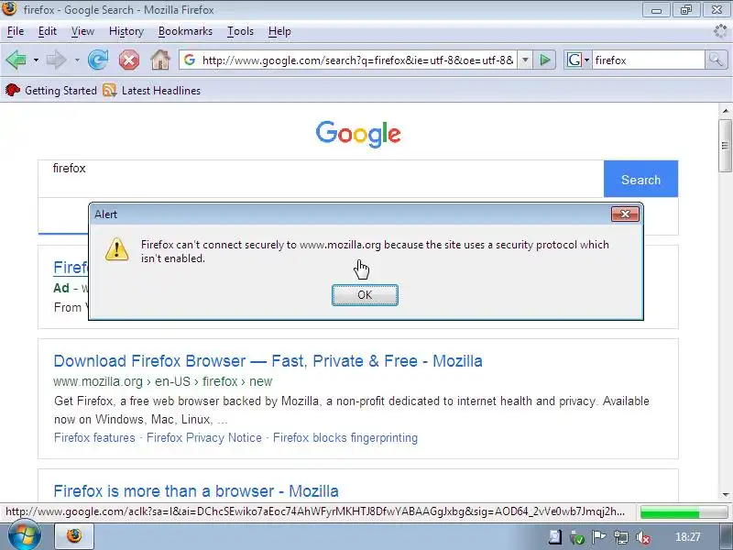
Task: Click the safely remove hardware tray icon
Action: point(577,537)
